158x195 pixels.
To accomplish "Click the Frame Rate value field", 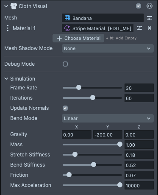I will click(139, 88).
